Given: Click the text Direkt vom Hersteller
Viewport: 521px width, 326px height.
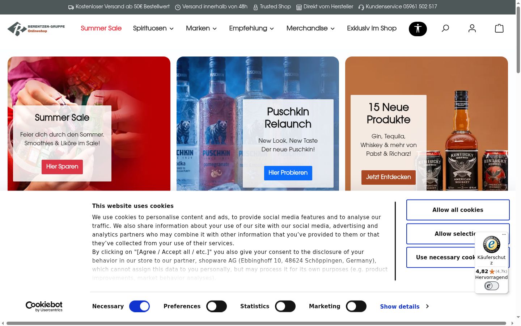Looking at the screenshot, I should pyautogui.click(x=329, y=7).
